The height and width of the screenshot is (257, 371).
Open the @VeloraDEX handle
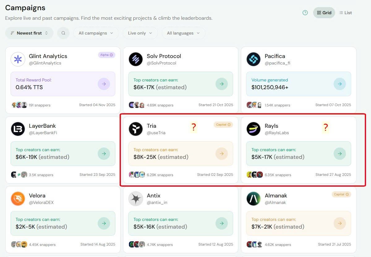[41, 203]
